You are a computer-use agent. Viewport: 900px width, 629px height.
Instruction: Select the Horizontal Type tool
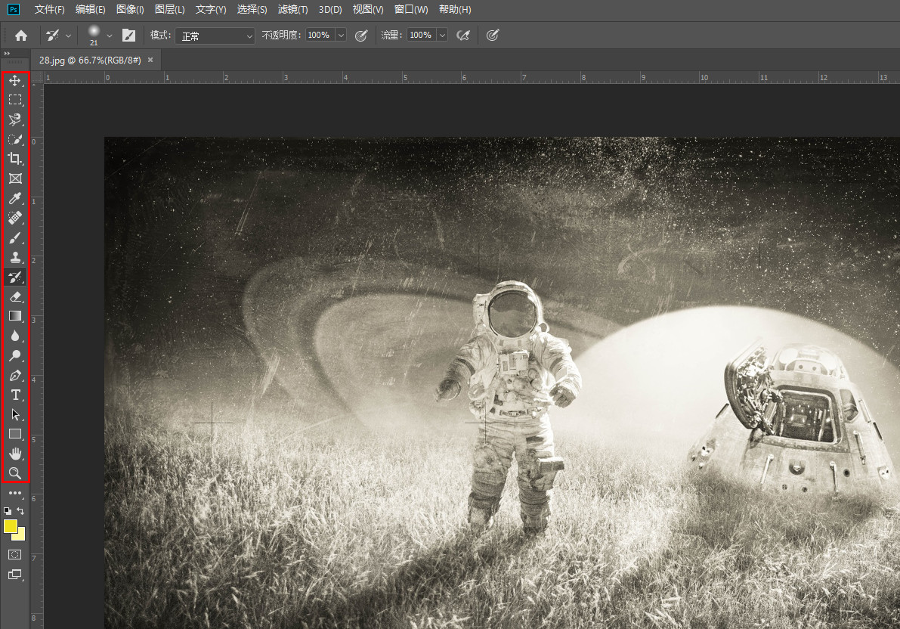click(15, 395)
